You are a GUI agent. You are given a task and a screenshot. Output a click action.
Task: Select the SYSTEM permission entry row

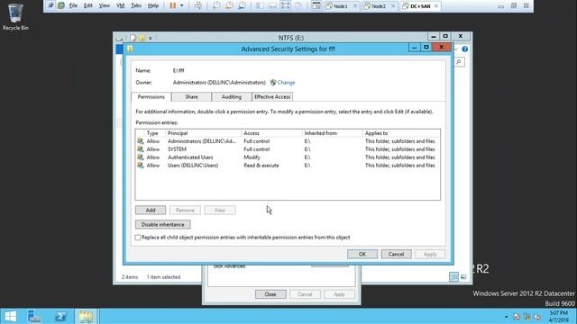click(x=288, y=149)
